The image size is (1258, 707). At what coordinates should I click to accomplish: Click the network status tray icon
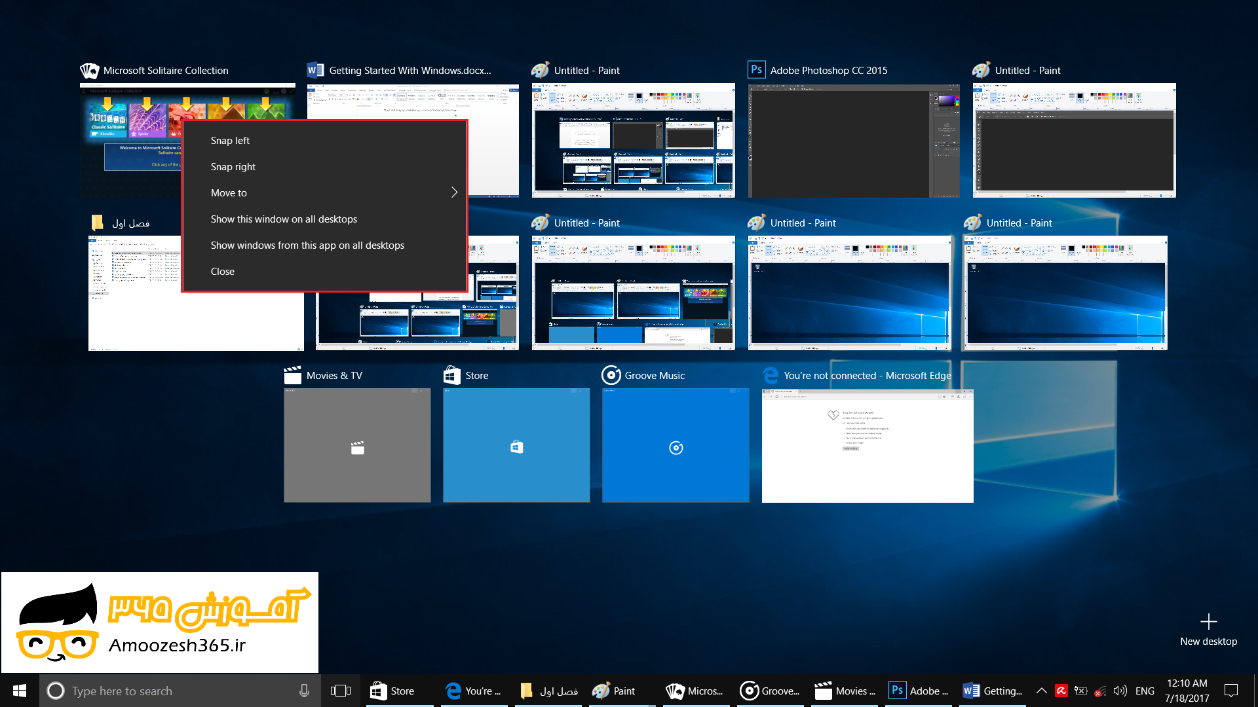pyautogui.click(x=1101, y=691)
